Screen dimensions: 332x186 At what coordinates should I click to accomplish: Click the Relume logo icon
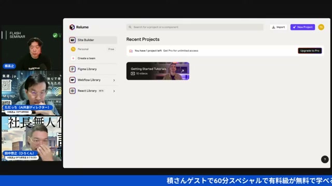(72, 27)
